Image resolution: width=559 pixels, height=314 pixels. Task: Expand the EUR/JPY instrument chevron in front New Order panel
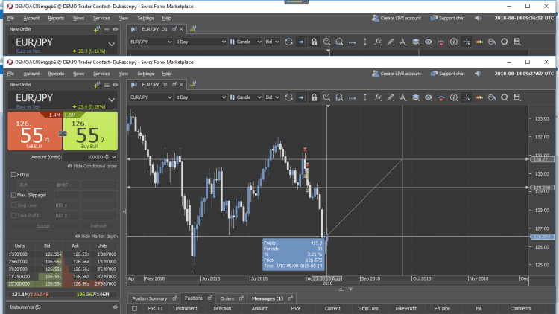point(112,100)
